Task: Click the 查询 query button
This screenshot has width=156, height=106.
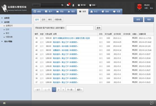Action: [x=98, y=28]
